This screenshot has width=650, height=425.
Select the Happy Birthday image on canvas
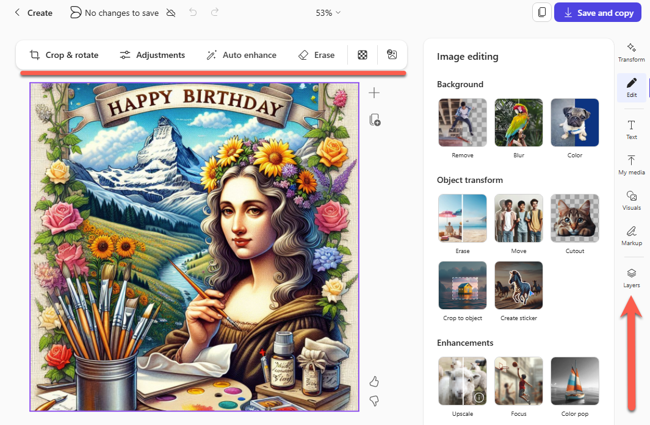point(195,247)
